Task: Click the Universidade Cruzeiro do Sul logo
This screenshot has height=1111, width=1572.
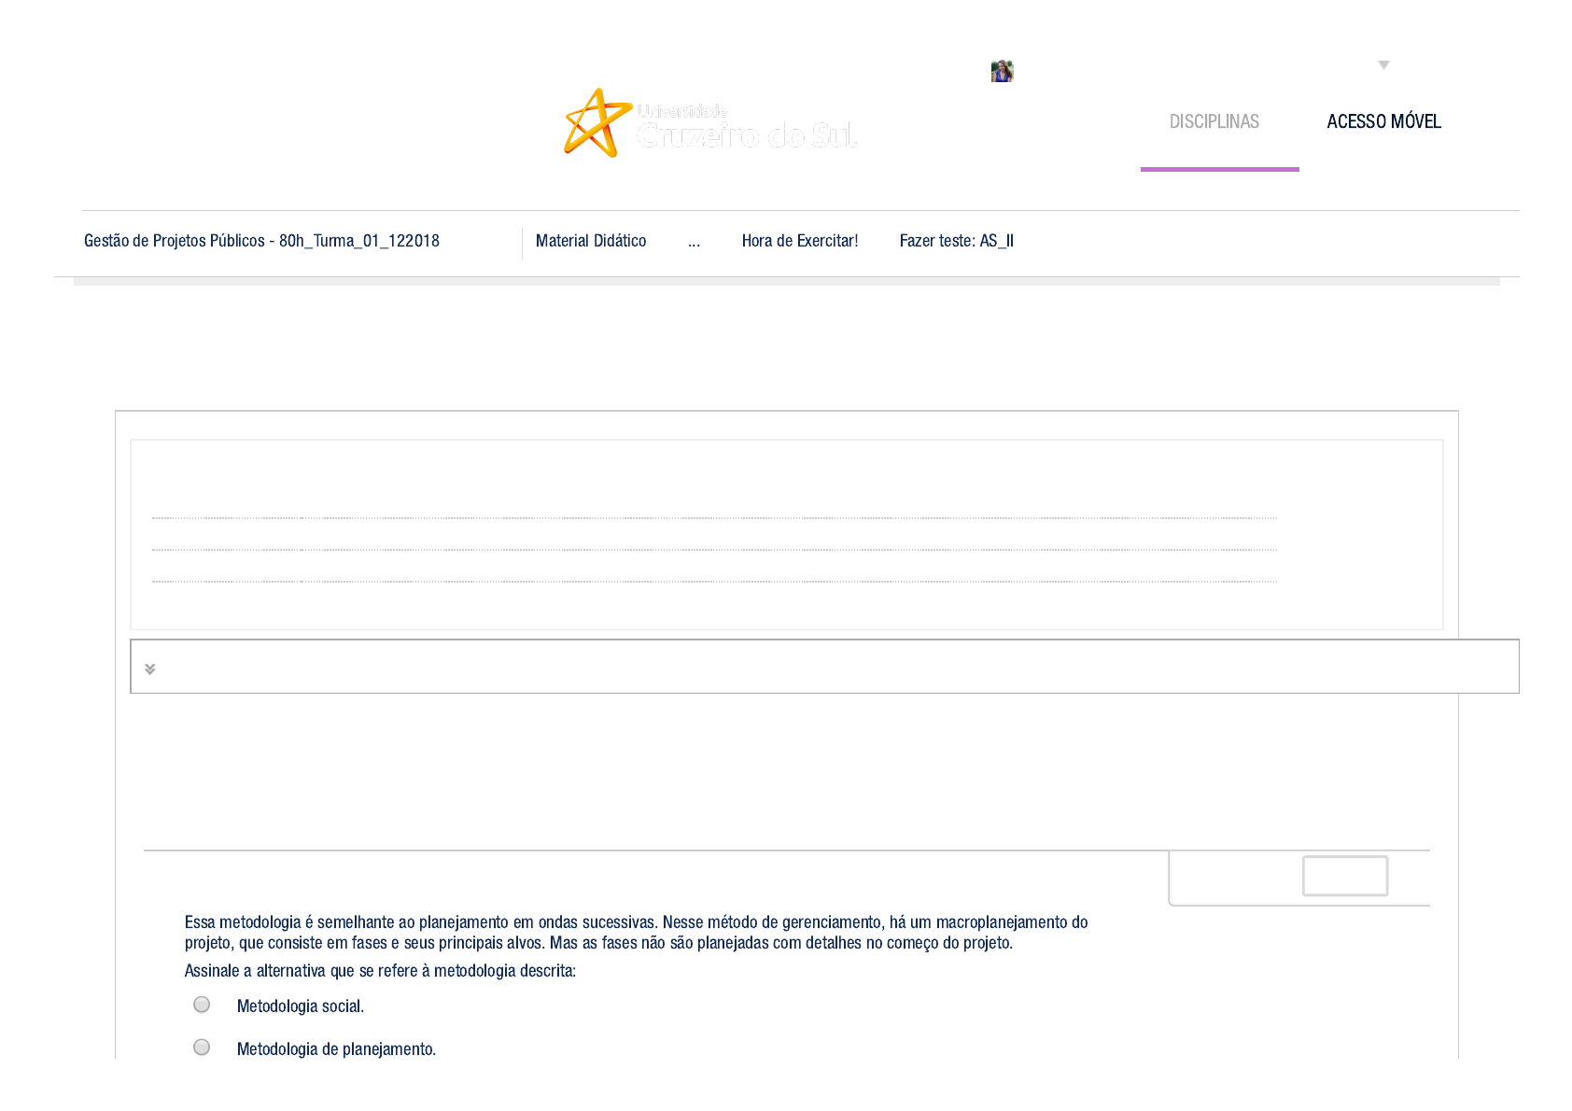Action: (x=709, y=123)
